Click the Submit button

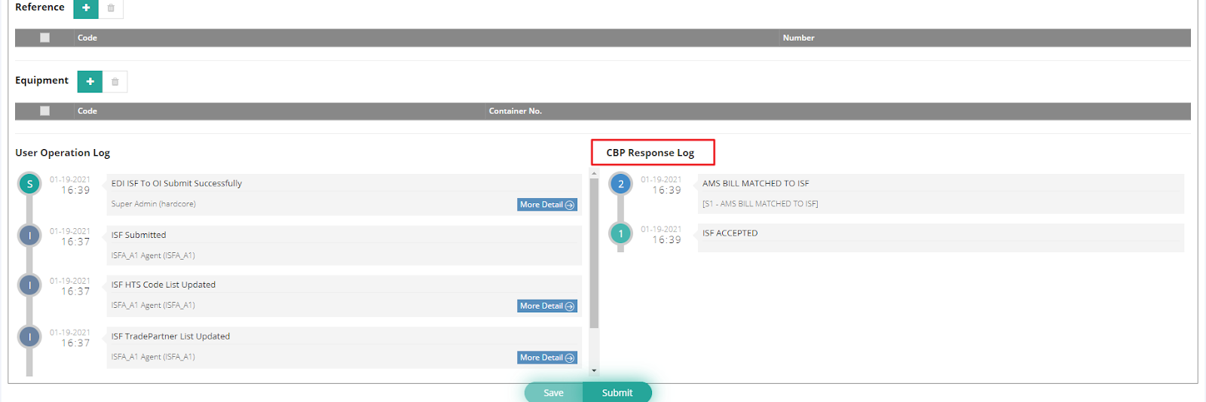[x=617, y=393]
